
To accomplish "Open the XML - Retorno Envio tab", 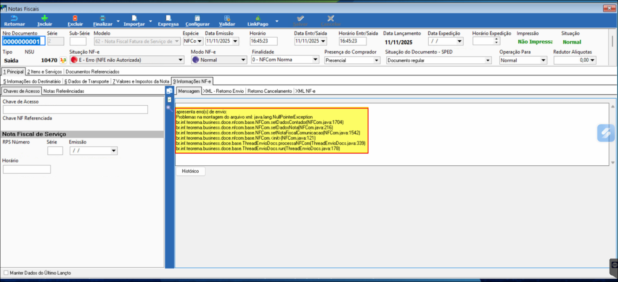I will coord(223,91).
